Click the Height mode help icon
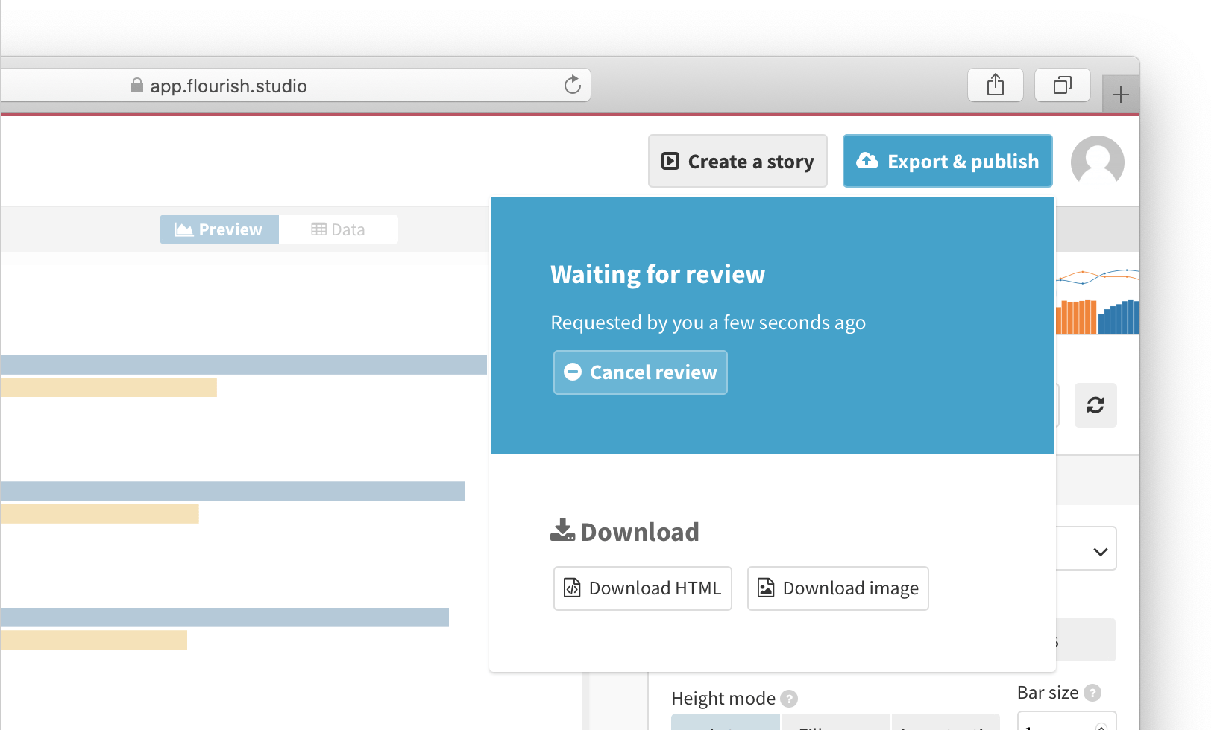1223x730 pixels. [789, 699]
